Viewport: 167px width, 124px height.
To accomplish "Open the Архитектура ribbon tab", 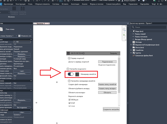I will (8, 4).
